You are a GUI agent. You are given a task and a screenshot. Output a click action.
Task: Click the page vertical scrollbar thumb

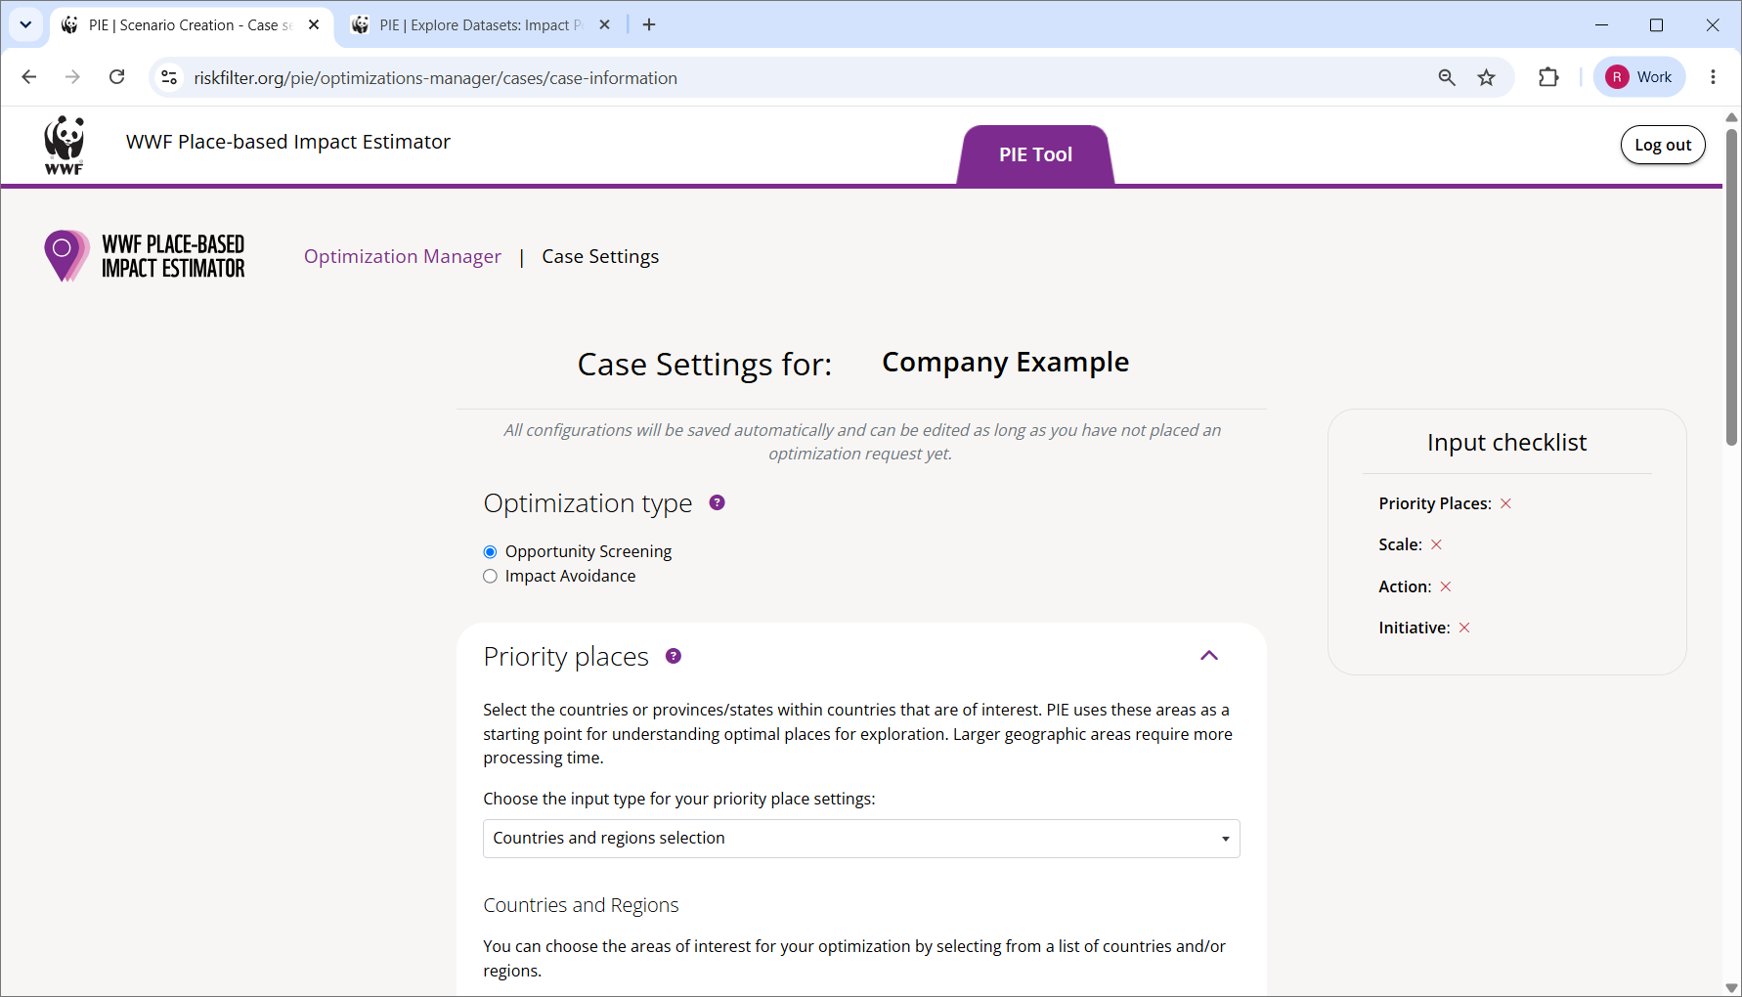click(1731, 286)
